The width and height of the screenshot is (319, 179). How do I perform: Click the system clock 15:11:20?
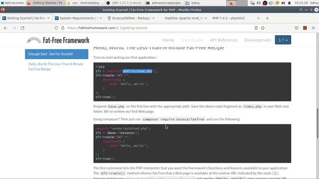coord(301,3)
